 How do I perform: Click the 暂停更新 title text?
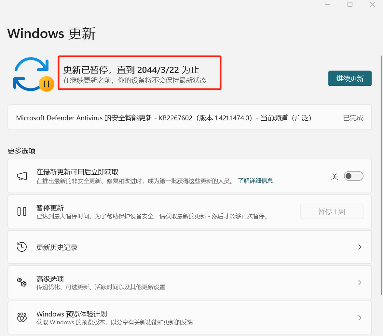pyautogui.click(x=50, y=208)
